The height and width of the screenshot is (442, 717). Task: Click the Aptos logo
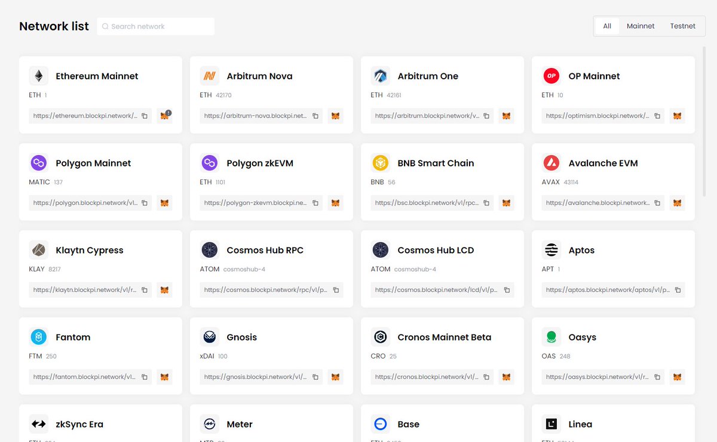coord(551,250)
